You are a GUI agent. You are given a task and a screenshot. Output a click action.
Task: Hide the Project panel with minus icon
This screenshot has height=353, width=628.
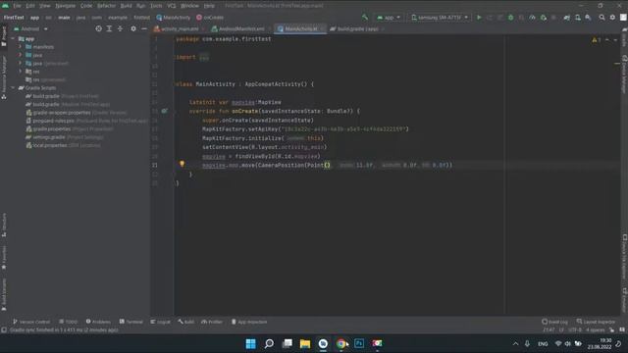[x=144, y=28]
